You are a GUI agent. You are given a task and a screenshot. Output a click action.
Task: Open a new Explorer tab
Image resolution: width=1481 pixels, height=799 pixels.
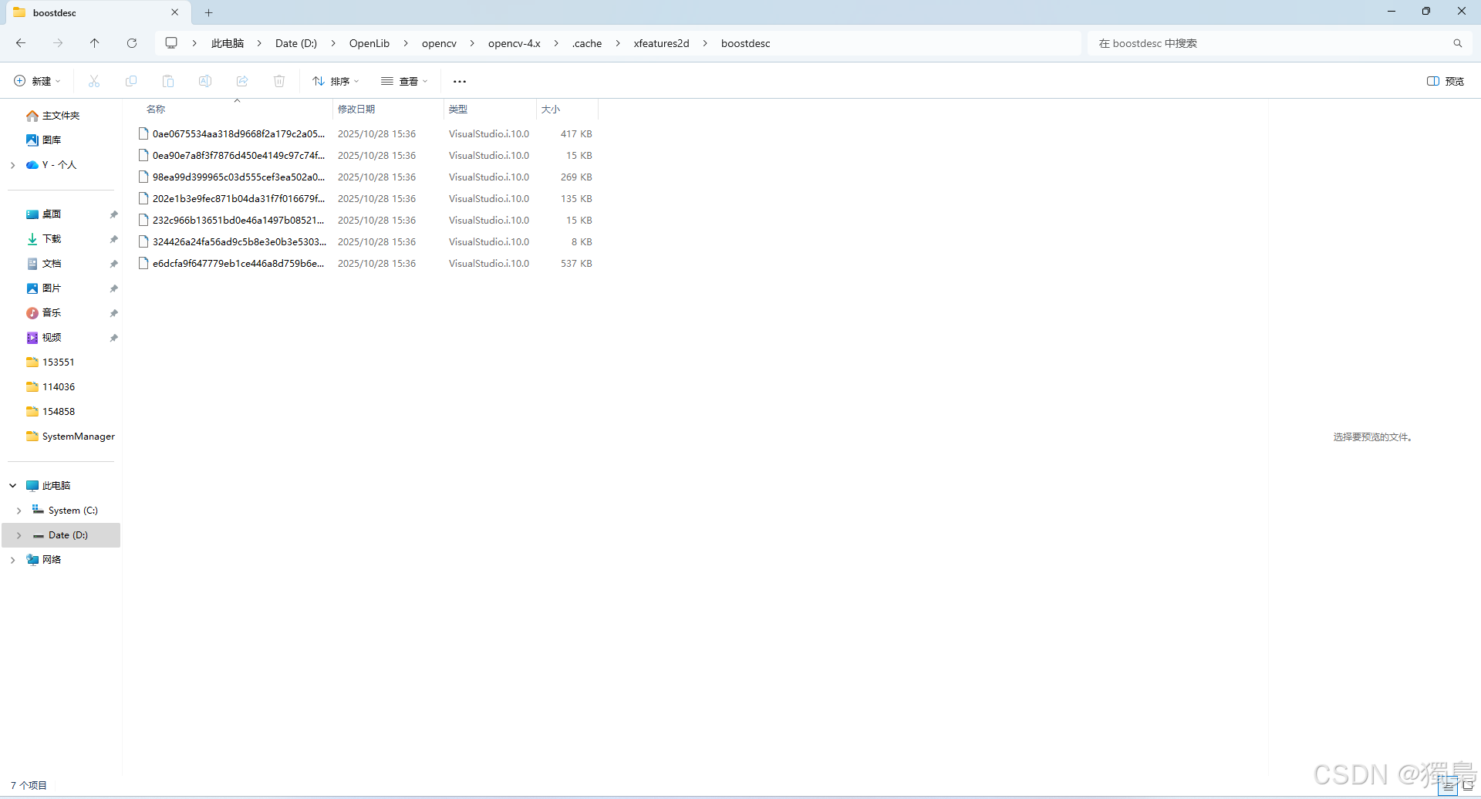click(x=208, y=12)
